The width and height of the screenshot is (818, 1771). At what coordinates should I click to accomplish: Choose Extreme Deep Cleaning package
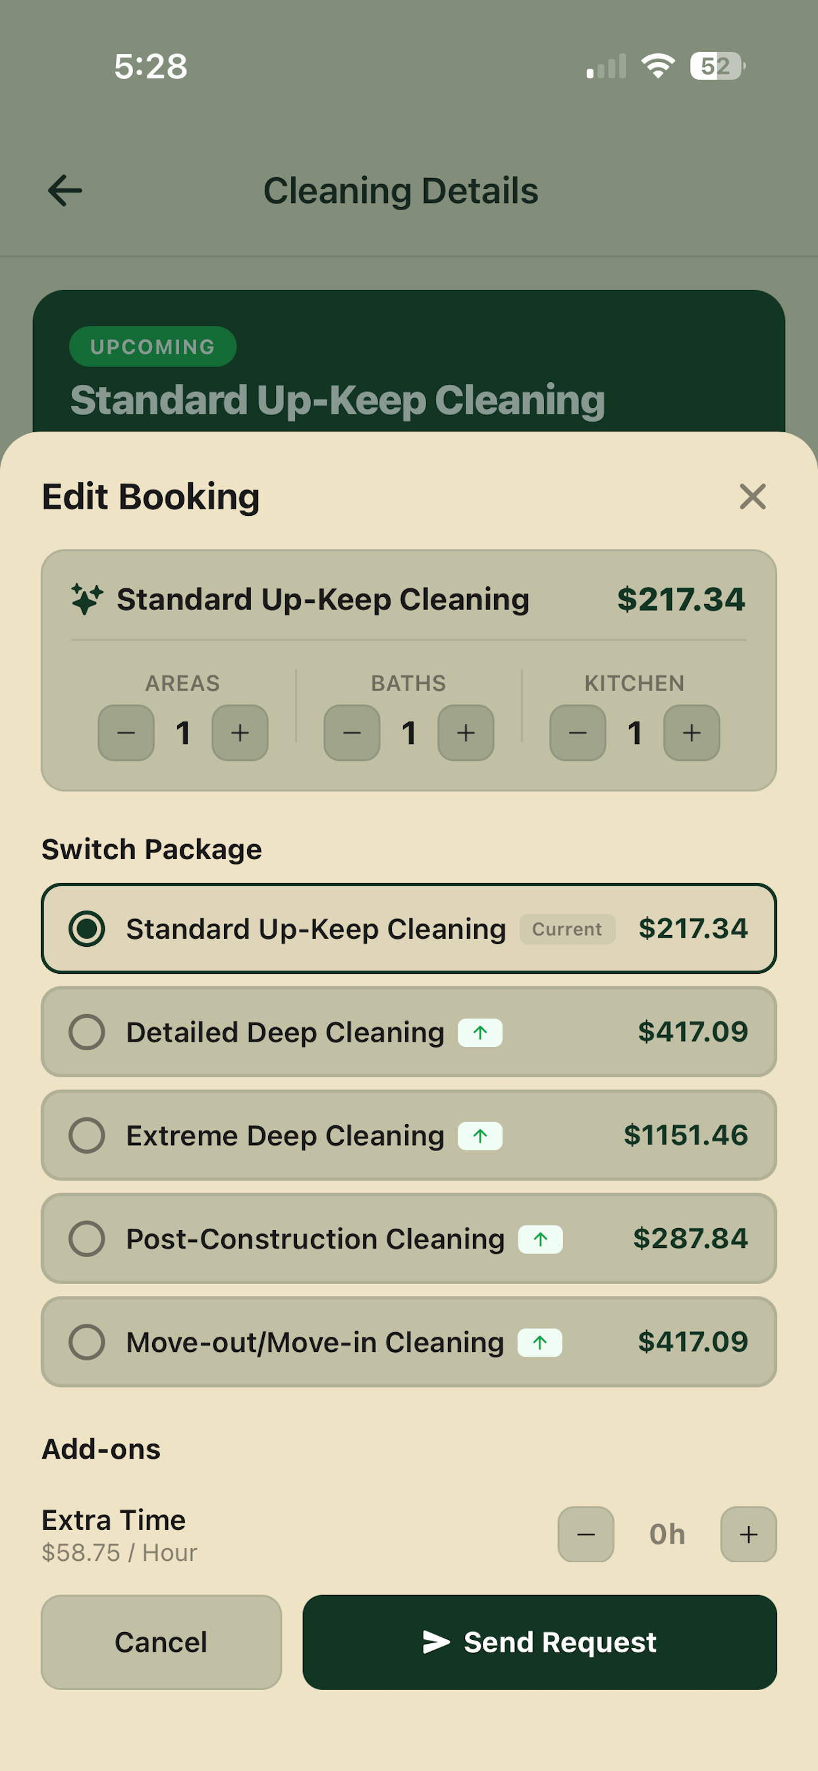409,1135
